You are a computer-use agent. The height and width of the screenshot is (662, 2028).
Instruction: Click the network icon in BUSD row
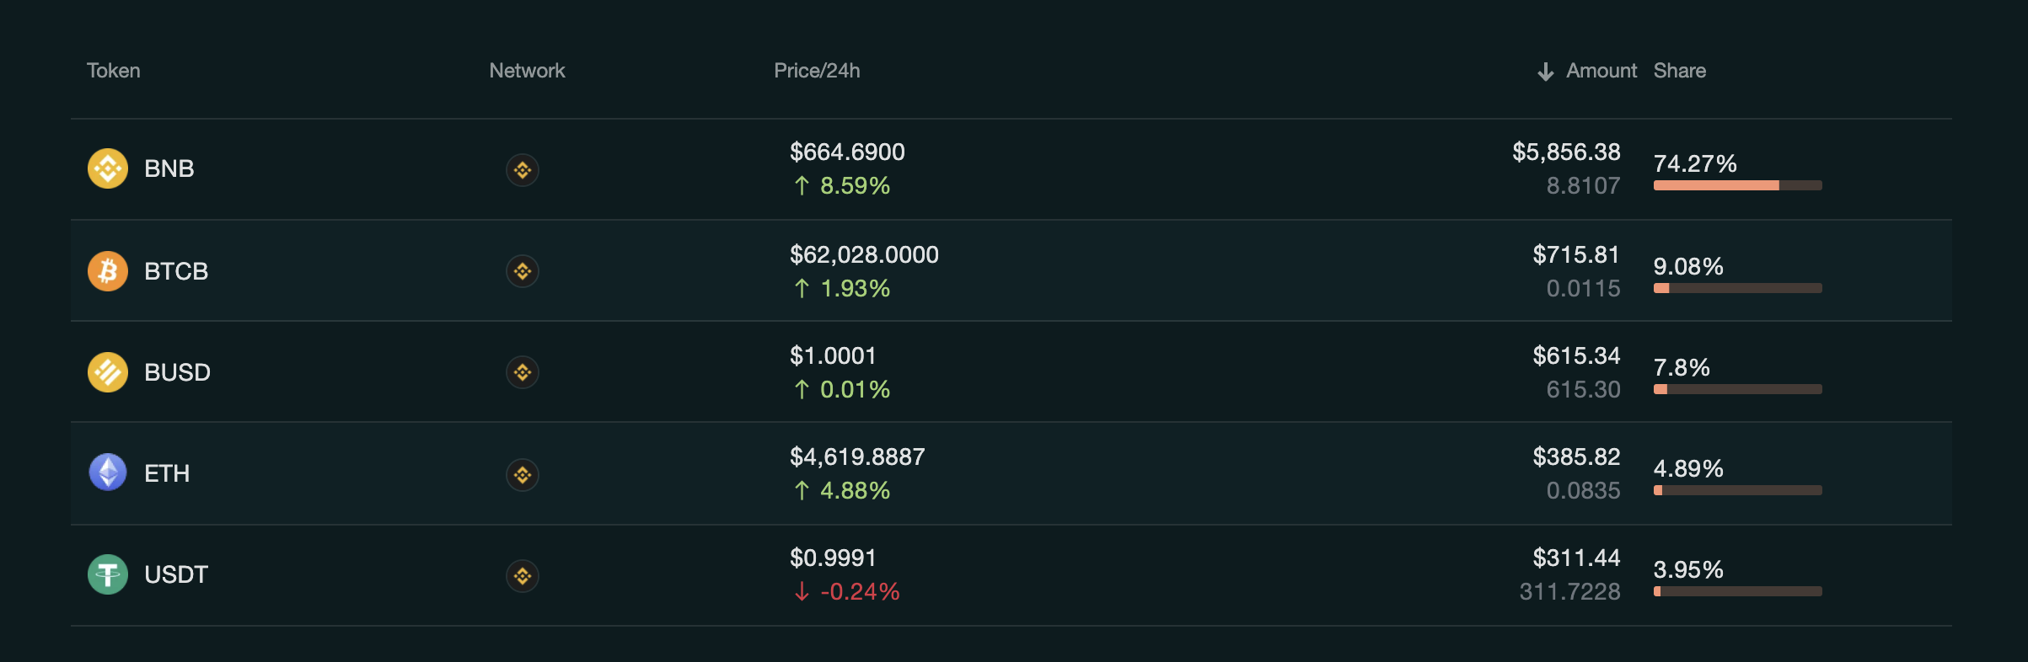coord(523,372)
